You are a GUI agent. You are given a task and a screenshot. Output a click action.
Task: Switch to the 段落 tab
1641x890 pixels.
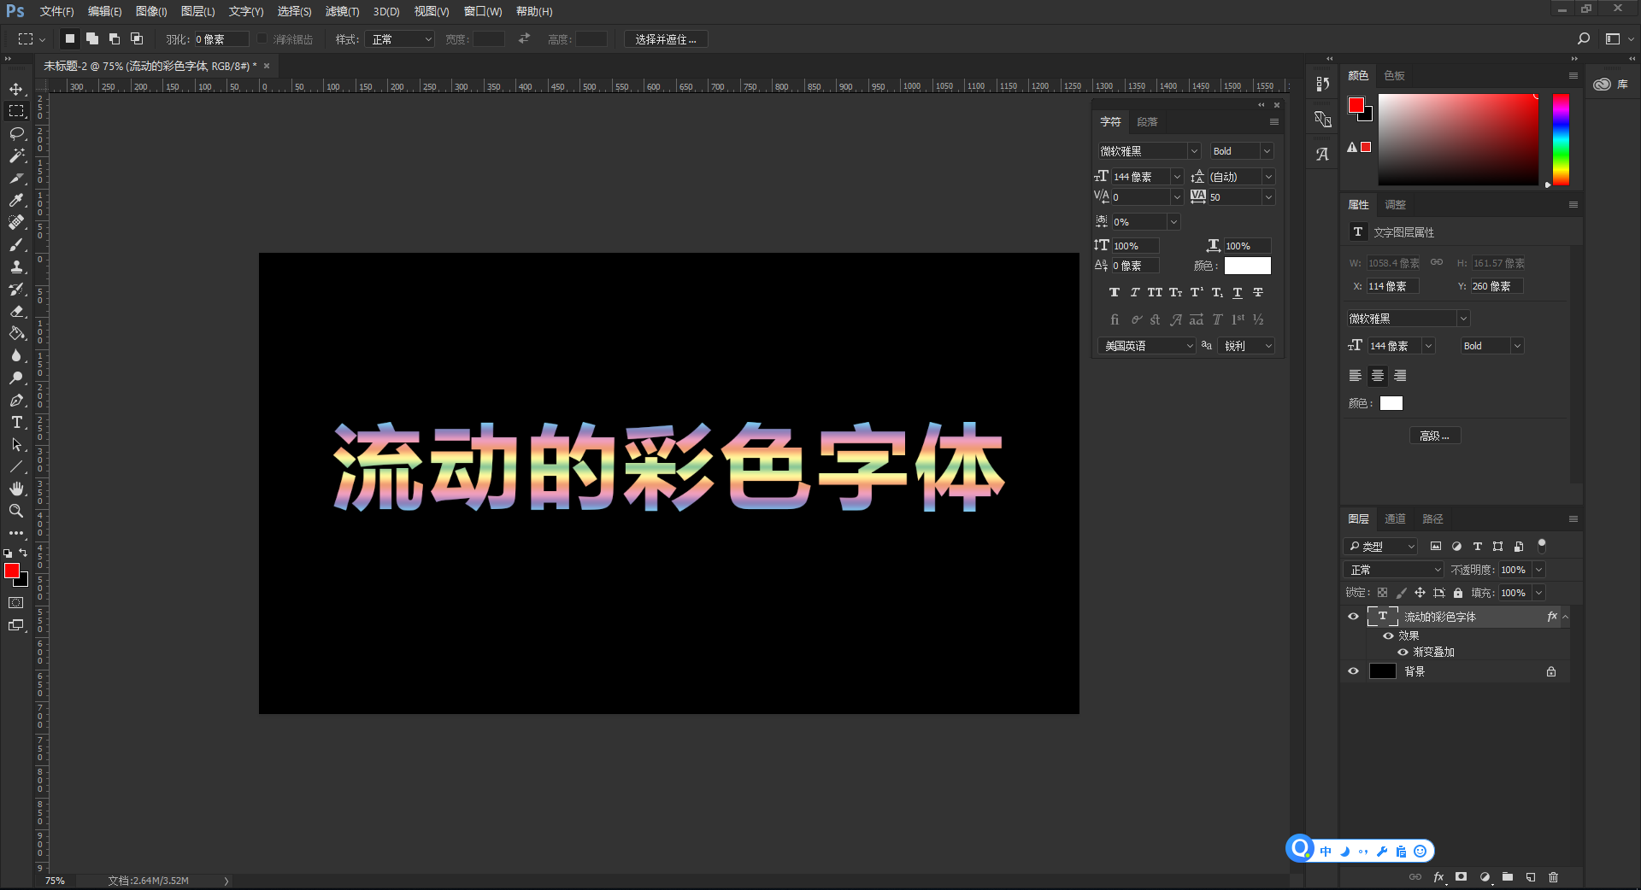click(x=1147, y=122)
